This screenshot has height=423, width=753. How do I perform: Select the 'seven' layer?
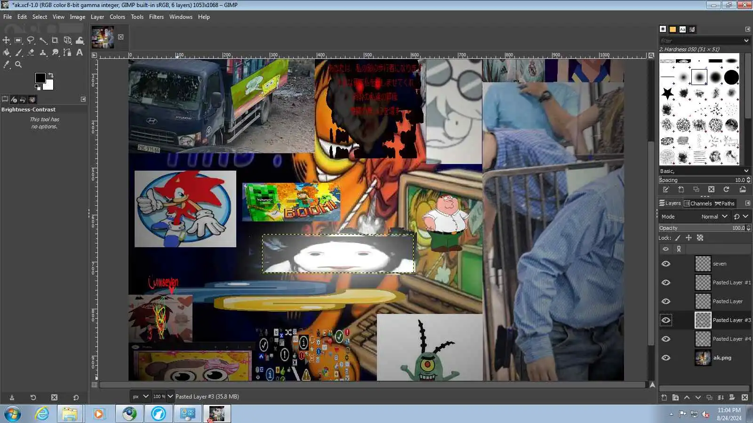click(720, 264)
